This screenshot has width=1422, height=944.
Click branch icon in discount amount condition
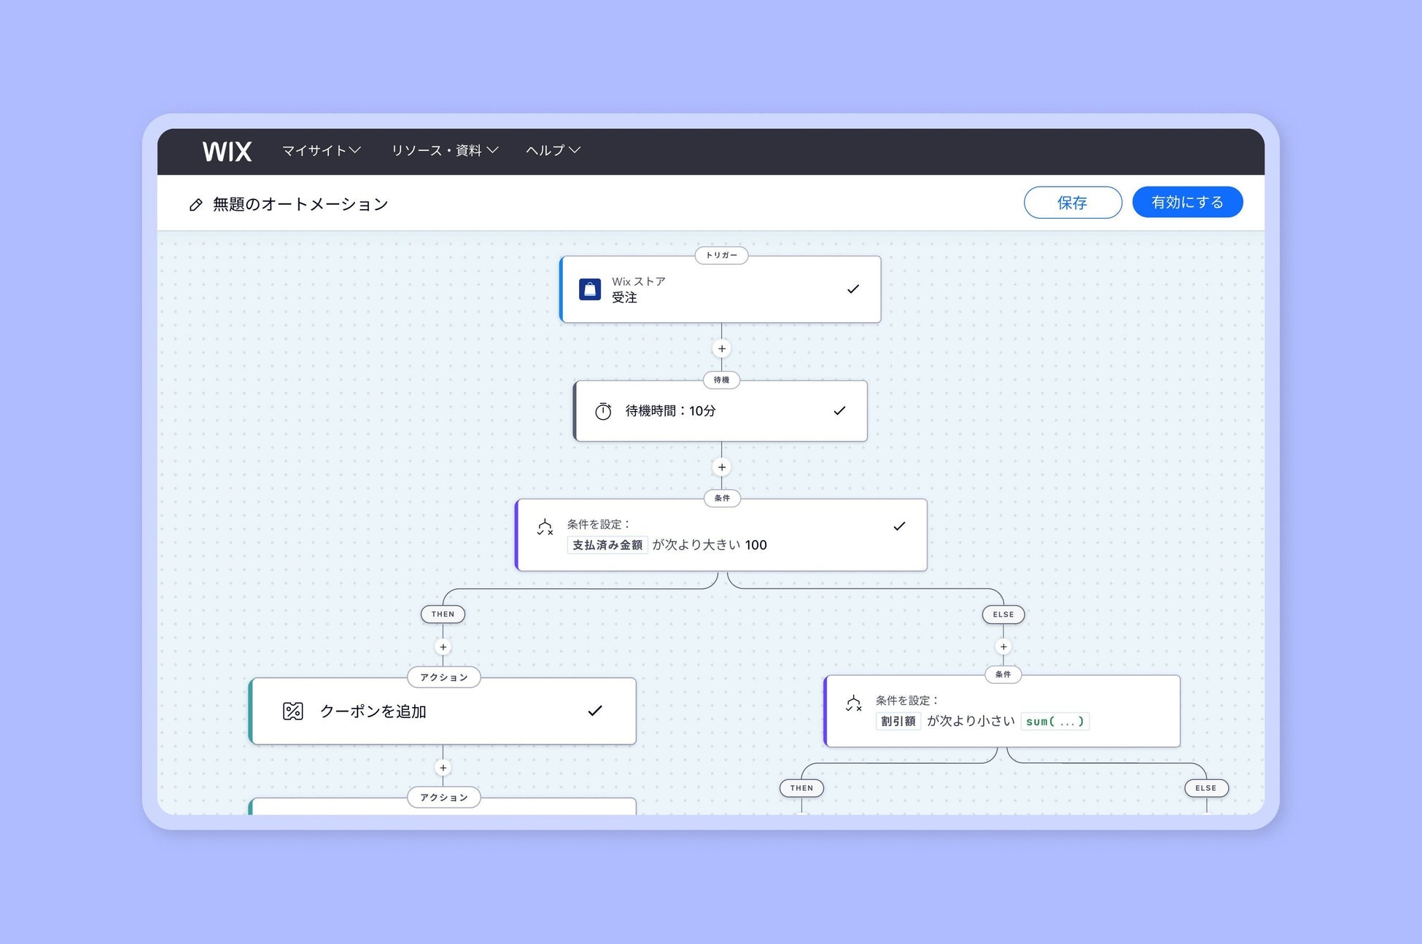(853, 703)
